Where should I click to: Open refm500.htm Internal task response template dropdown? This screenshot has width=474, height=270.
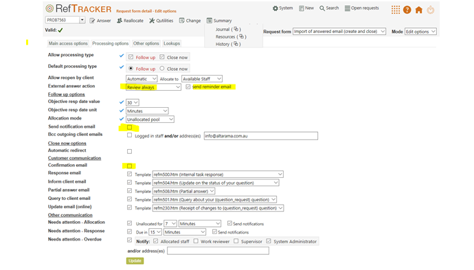218,174
